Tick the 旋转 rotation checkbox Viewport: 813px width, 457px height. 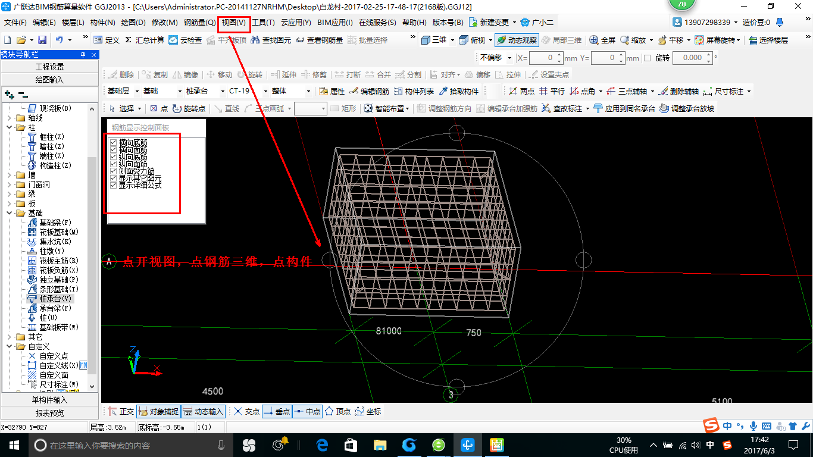(x=648, y=58)
